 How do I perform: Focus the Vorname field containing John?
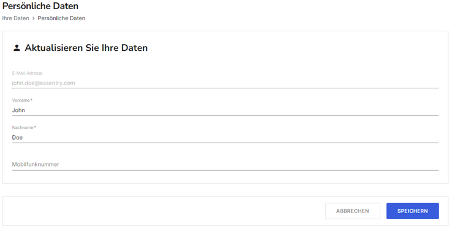click(x=225, y=110)
